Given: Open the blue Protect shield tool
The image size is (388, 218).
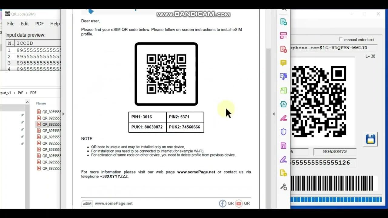Looking at the screenshot, I should coord(283,132).
